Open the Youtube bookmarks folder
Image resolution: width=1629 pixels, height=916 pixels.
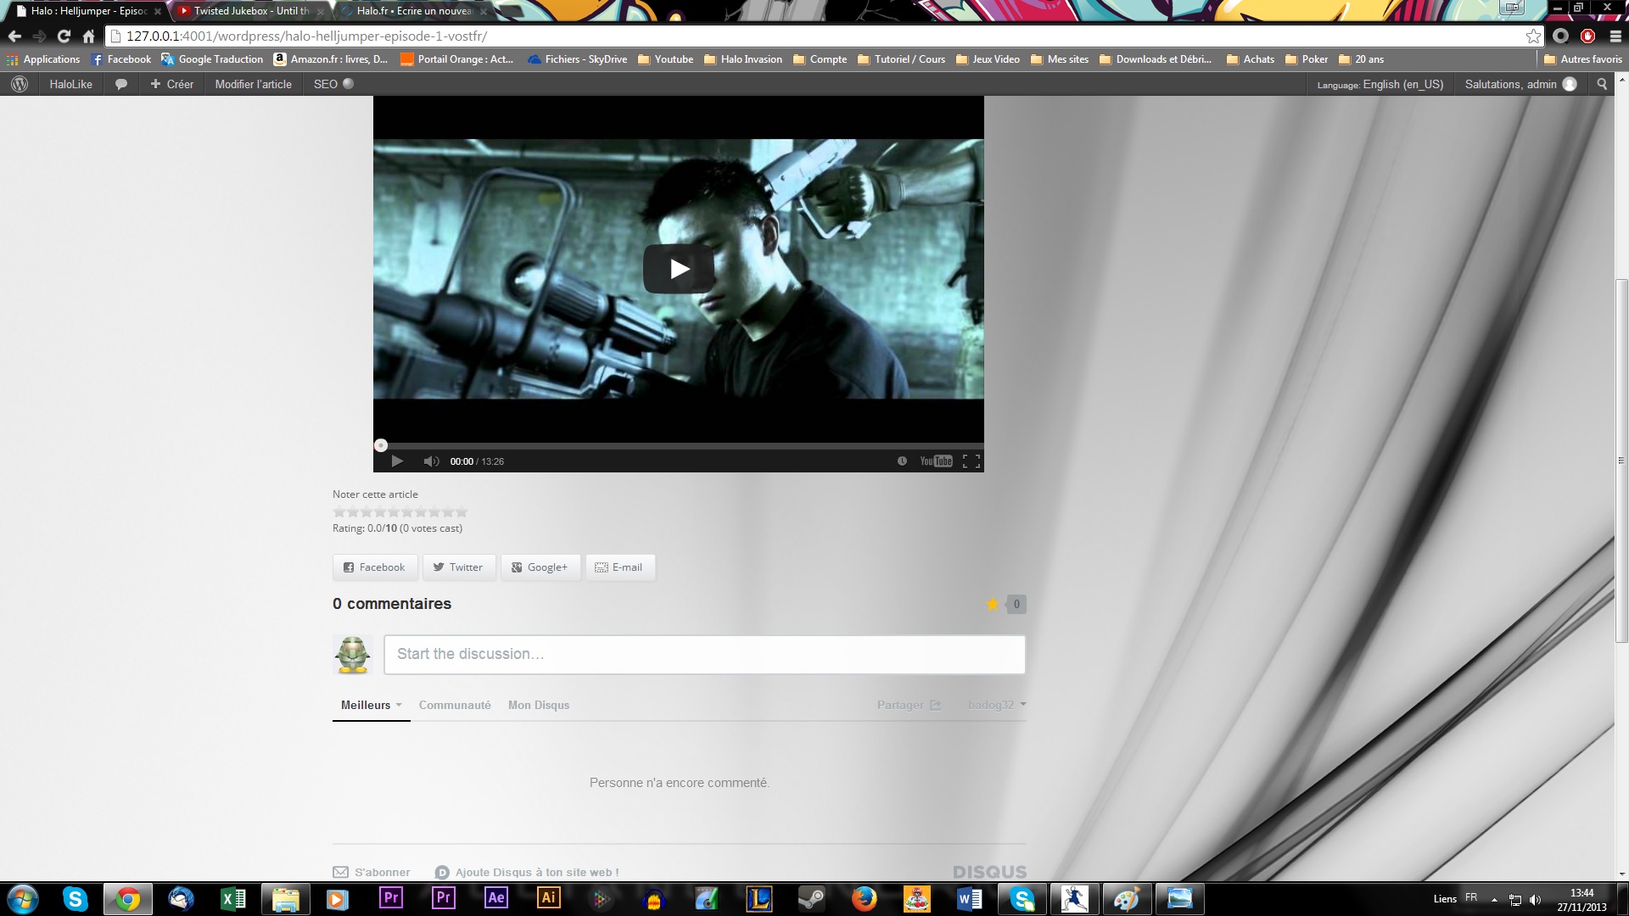(665, 59)
